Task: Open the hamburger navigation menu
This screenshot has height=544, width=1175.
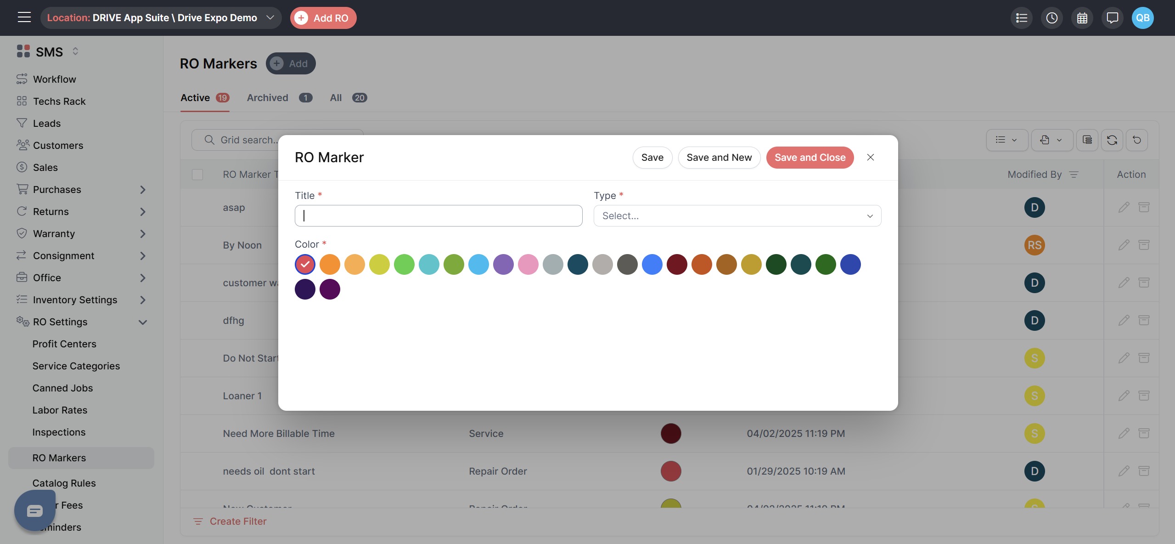Action: (24, 17)
